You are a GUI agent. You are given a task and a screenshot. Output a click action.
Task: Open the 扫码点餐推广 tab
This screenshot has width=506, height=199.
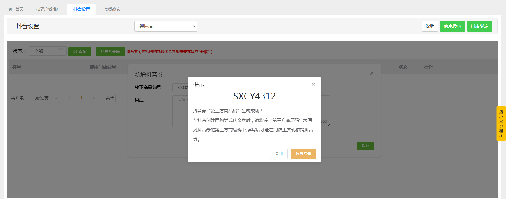point(48,9)
